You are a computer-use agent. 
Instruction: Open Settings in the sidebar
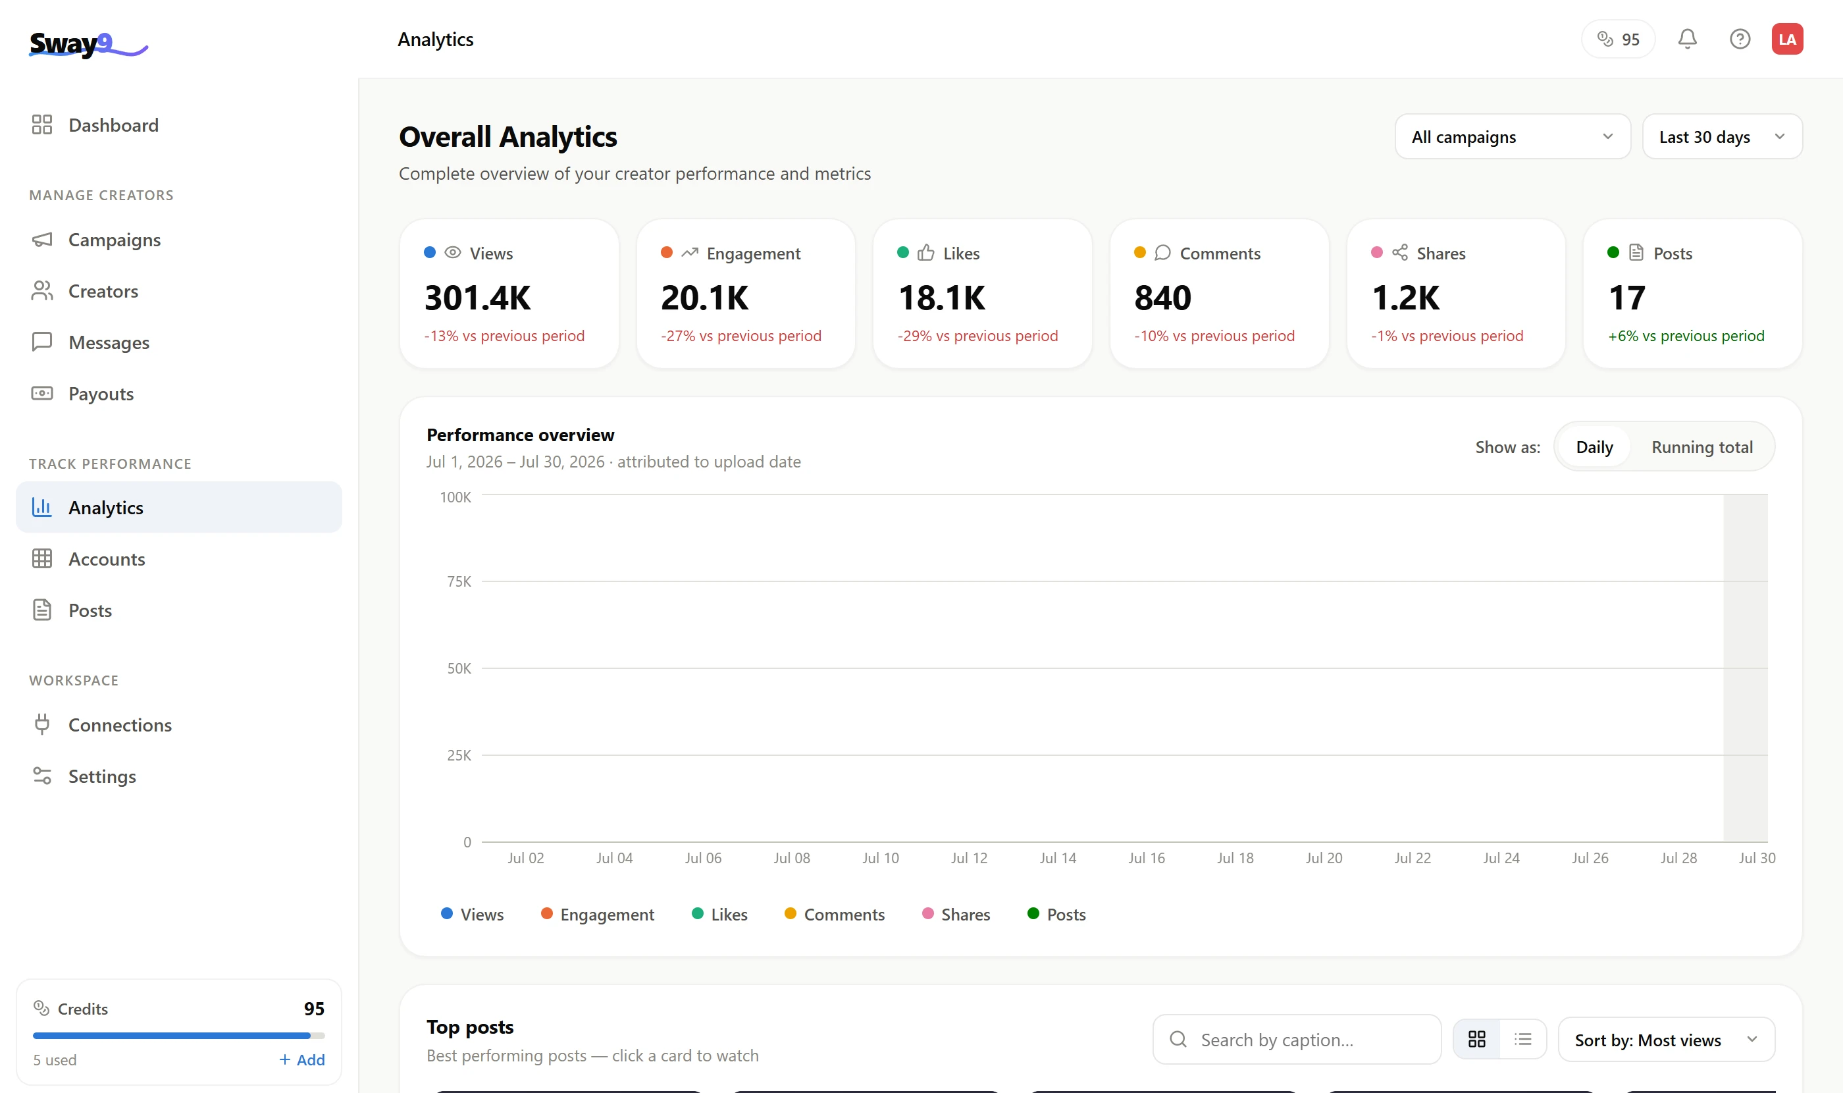(x=179, y=776)
